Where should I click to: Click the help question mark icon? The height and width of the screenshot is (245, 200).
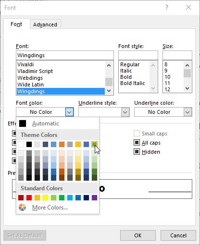[x=167, y=7]
